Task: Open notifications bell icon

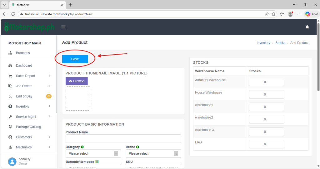Action: coord(307,27)
